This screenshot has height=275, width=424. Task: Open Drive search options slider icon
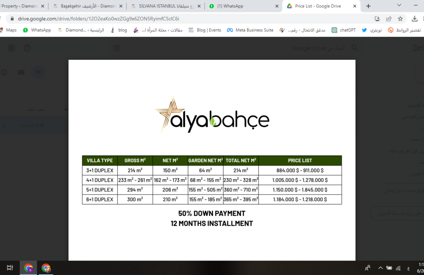click(x=117, y=48)
